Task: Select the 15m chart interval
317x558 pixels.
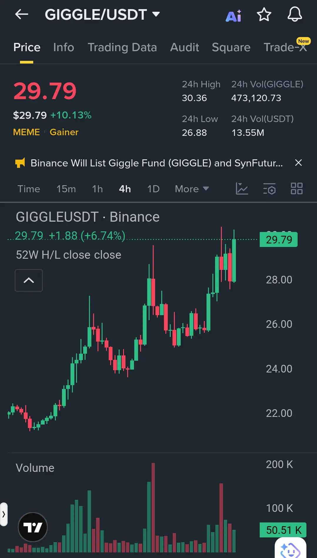Action: pos(66,189)
